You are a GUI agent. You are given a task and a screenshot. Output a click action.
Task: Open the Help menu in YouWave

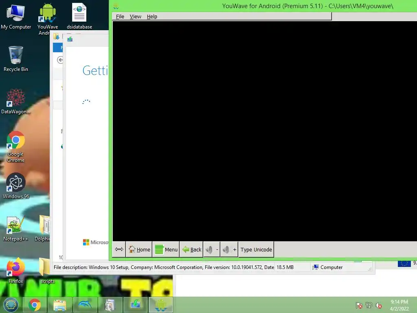point(152,16)
